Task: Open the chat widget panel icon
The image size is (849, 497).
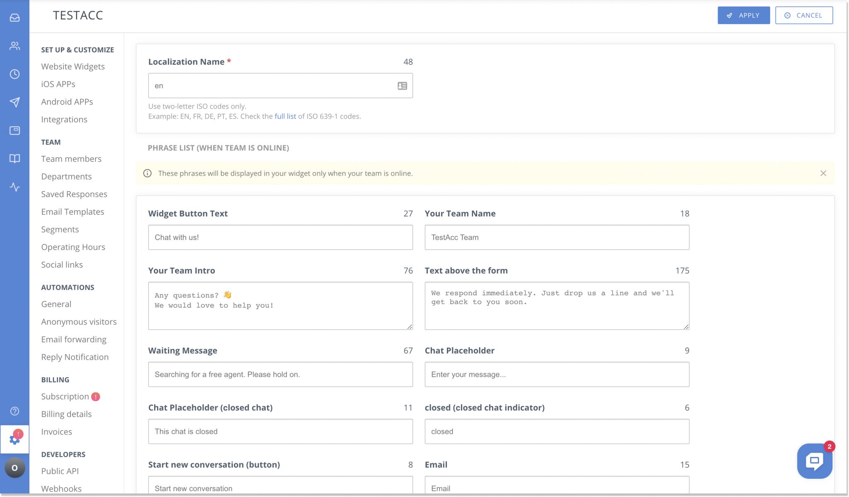Action: [15, 130]
